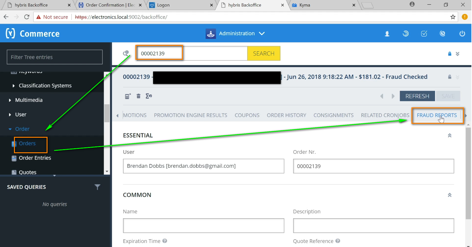
Task: Open the Administration dropdown chevron
Action: (x=262, y=33)
